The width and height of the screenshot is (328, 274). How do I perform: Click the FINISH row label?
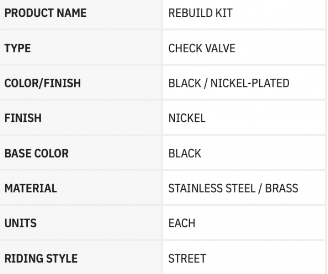(x=23, y=118)
